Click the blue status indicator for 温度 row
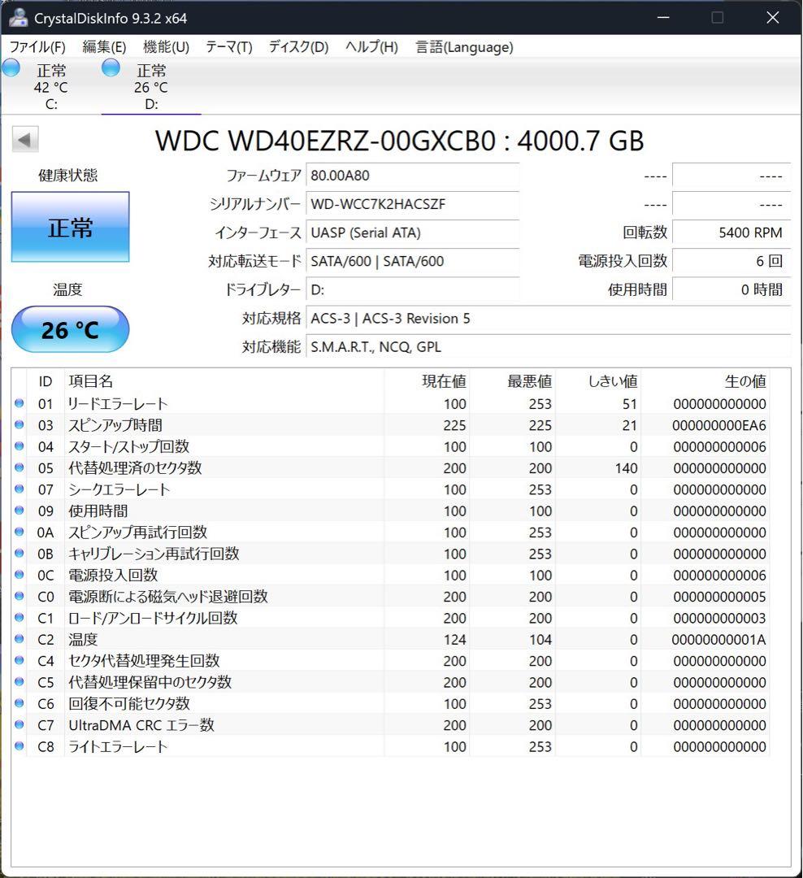Viewport: 803px width, 878px height. pos(20,639)
